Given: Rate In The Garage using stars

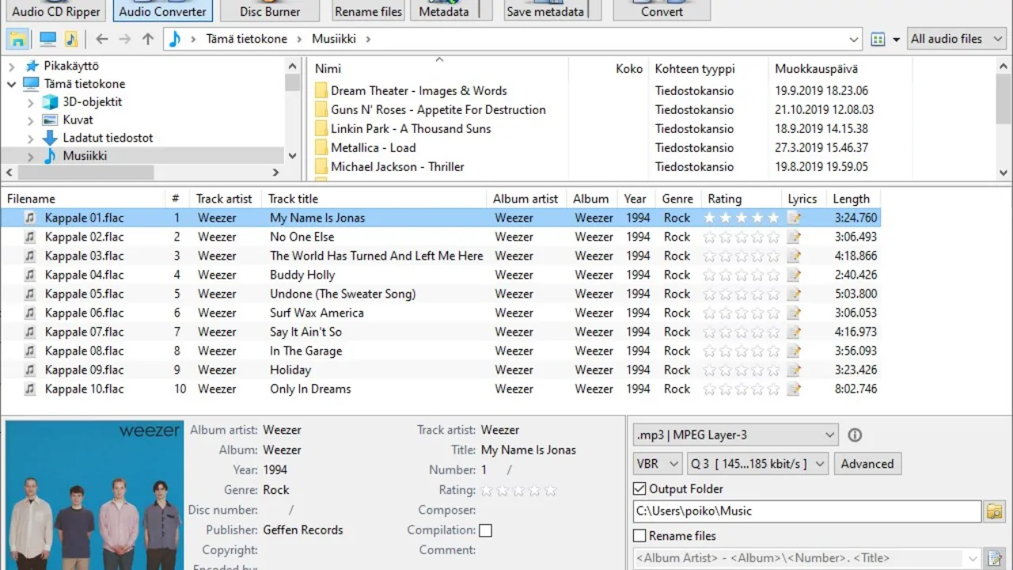Looking at the screenshot, I should (x=742, y=351).
